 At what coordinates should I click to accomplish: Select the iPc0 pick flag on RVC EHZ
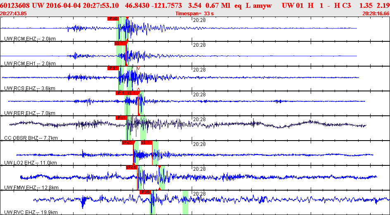click(x=145, y=192)
